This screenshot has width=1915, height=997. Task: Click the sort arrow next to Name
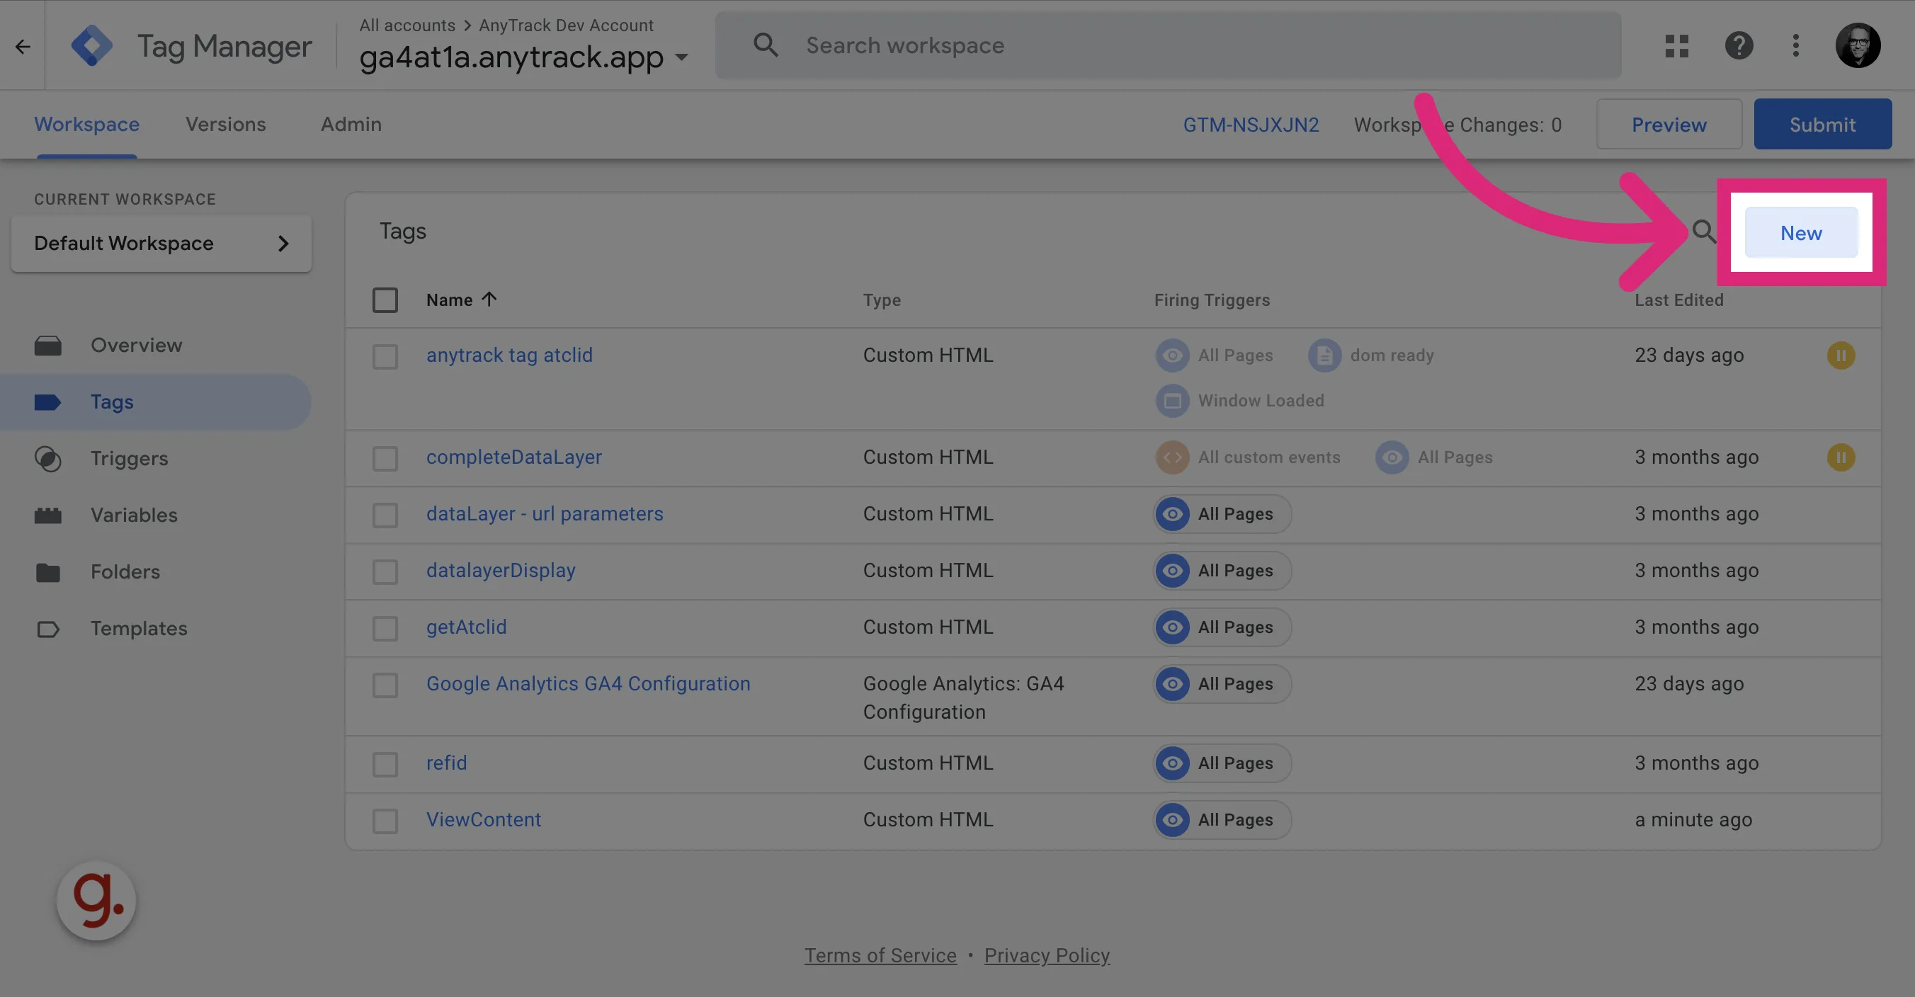click(489, 300)
